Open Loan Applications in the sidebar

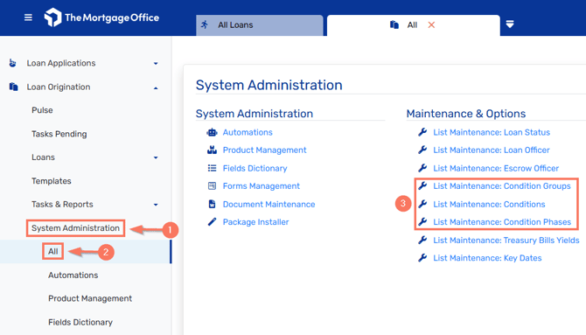tap(61, 63)
